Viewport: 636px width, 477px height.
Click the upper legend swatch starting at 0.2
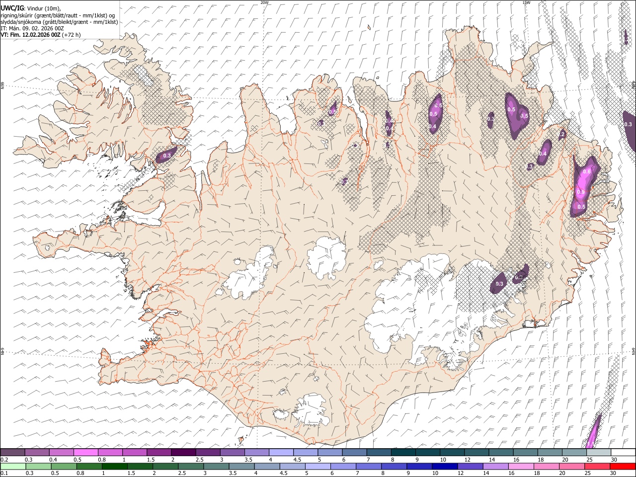(12, 452)
